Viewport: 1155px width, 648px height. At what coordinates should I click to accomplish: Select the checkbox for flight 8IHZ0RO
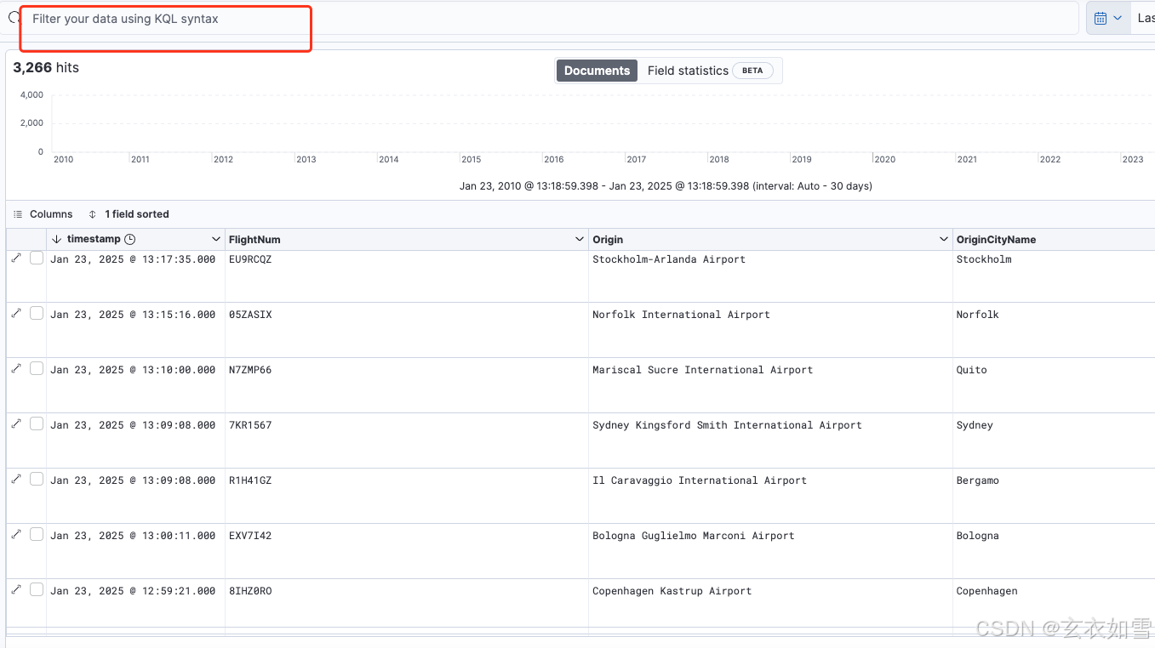(x=37, y=589)
